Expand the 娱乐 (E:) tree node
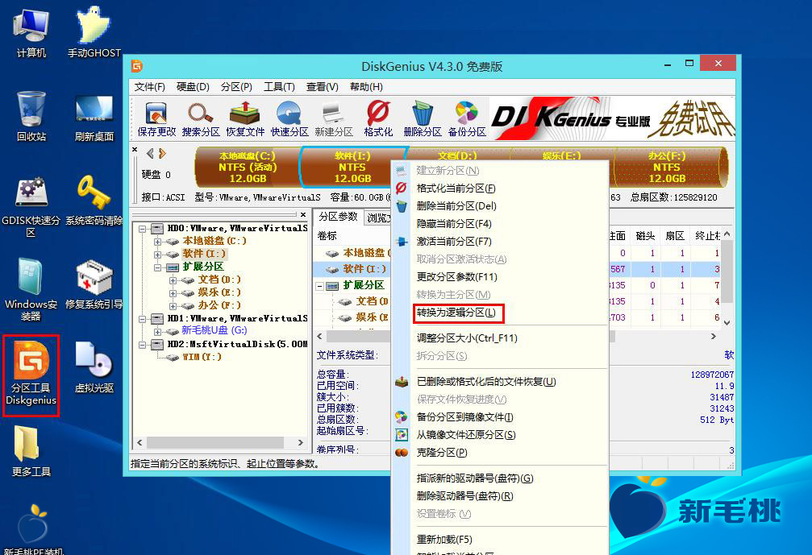 point(173,292)
